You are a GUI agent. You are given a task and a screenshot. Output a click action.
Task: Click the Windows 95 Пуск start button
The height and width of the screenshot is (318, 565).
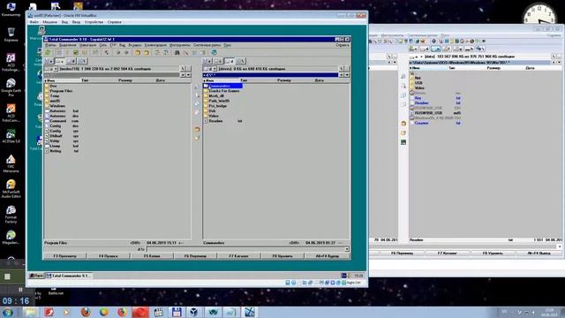tap(36, 276)
